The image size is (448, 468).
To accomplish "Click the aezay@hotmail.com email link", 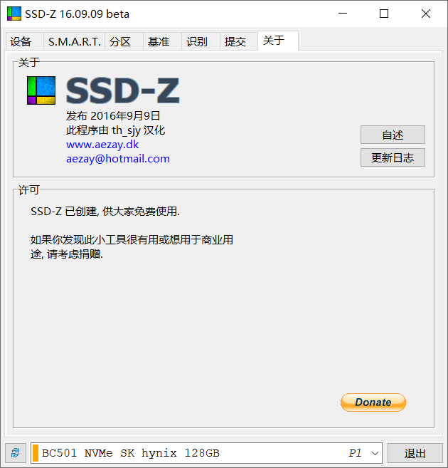I will 118,159.
